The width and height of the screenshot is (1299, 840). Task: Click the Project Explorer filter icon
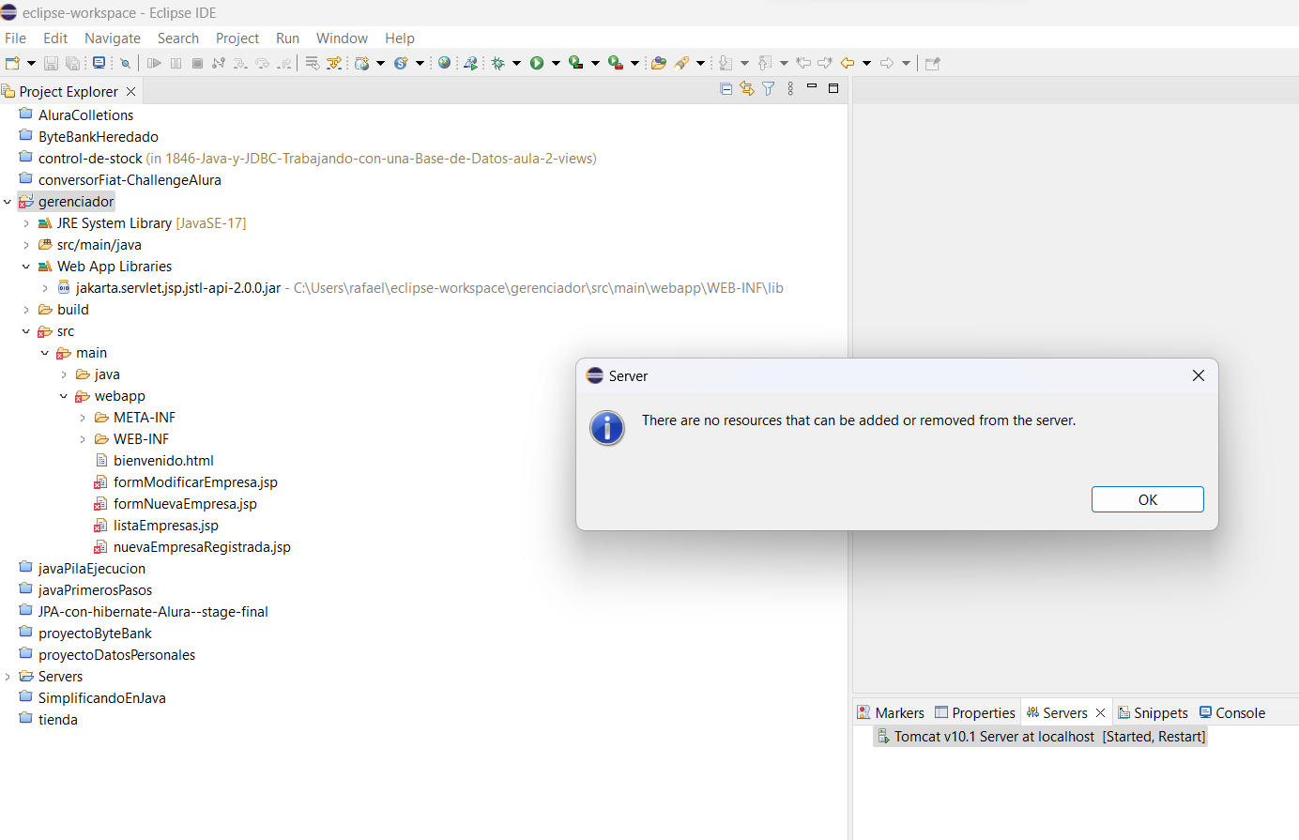pos(769,88)
